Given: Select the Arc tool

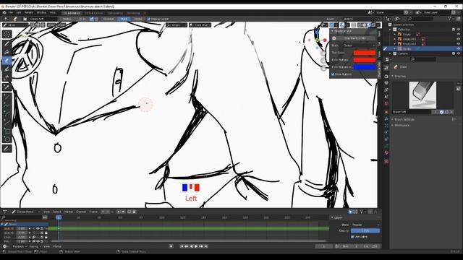Looking at the screenshot, I should pyautogui.click(x=7, y=114).
